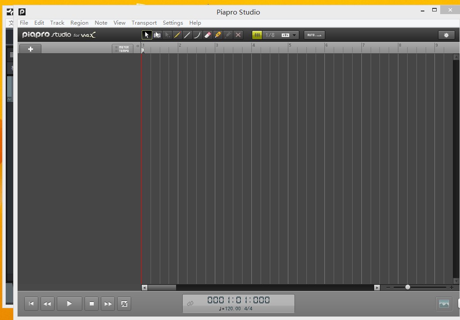Start playback with the play button
Image resolution: width=460 pixels, height=320 pixels.
point(70,304)
